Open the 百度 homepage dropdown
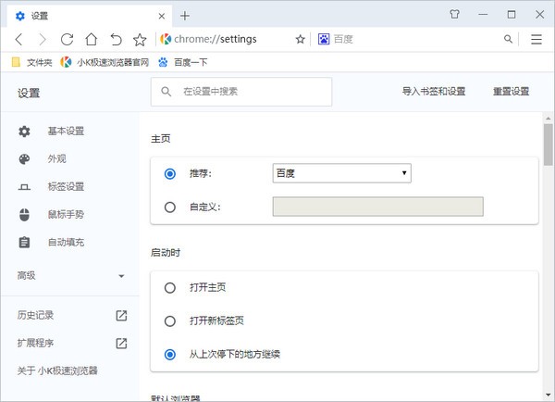The height and width of the screenshot is (402, 555). (x=341, y=173)
